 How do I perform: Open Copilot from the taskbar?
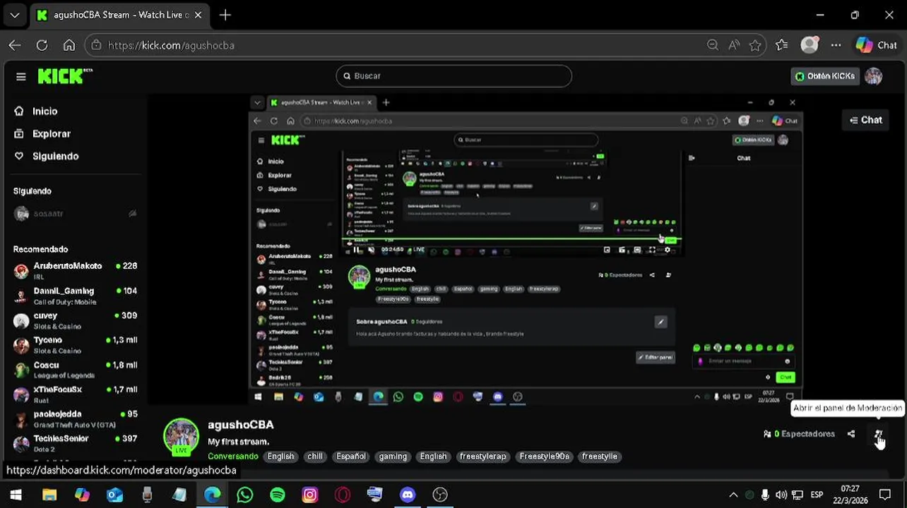pyautogui.click(x=82, y=495)
